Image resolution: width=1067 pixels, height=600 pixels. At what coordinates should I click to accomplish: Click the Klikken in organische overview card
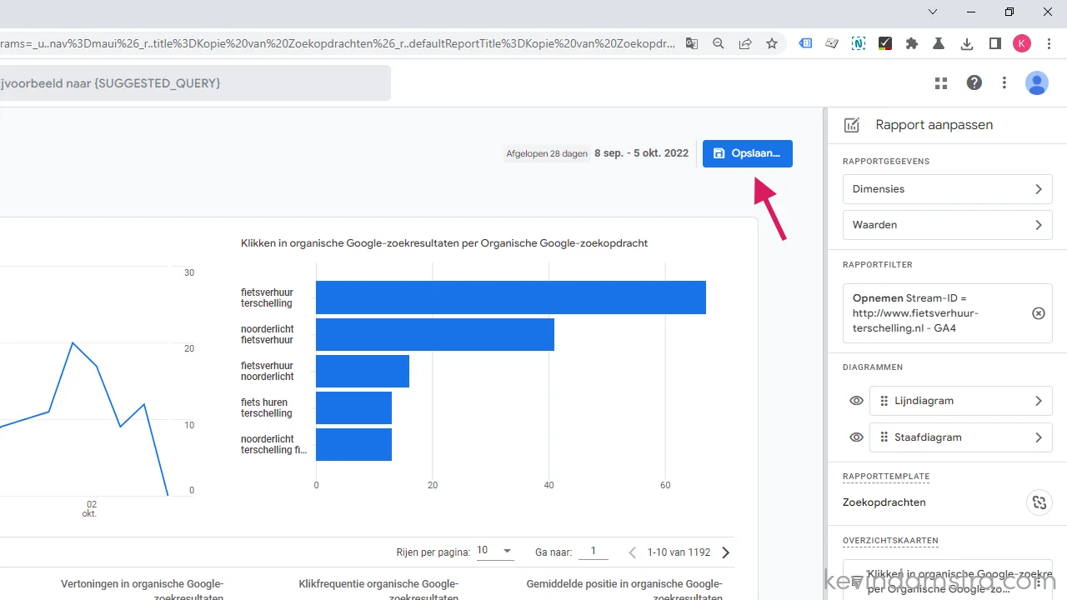point(948,580)
